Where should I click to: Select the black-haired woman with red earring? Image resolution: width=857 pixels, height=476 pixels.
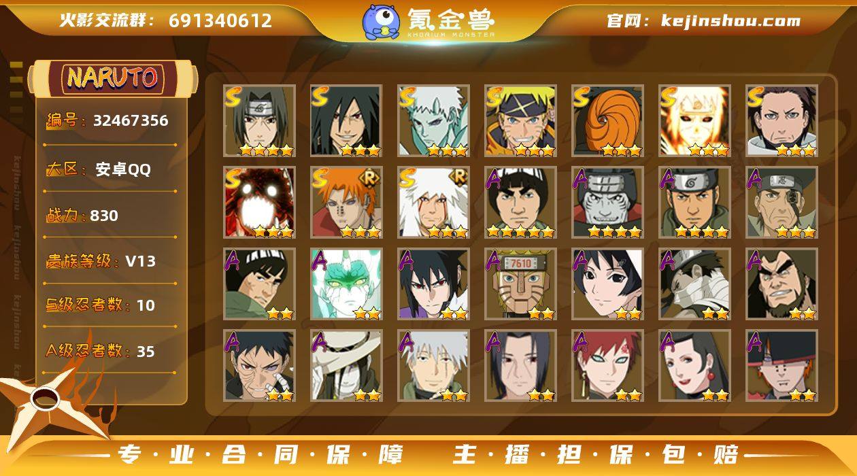[x=694, y=365]
